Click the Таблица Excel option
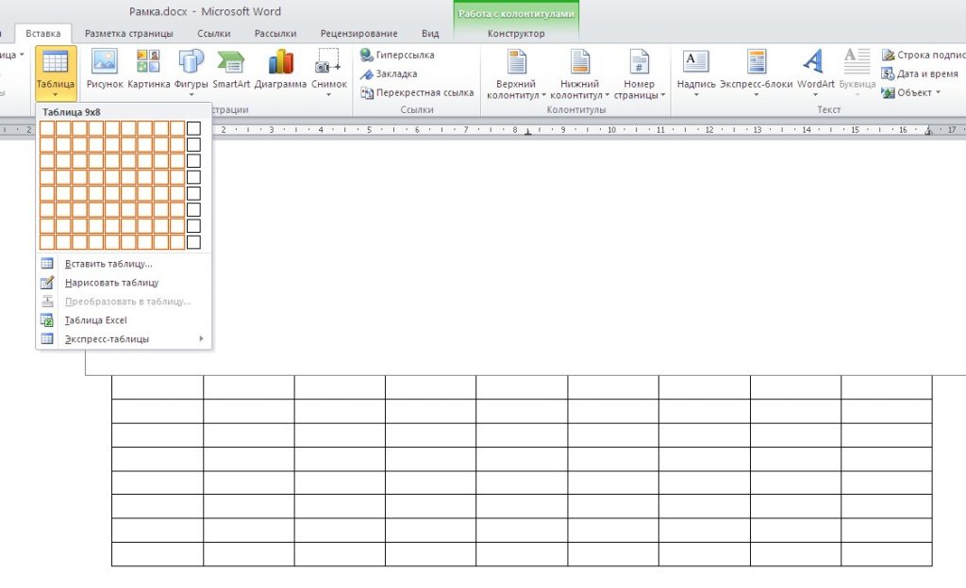 [95, 320]
